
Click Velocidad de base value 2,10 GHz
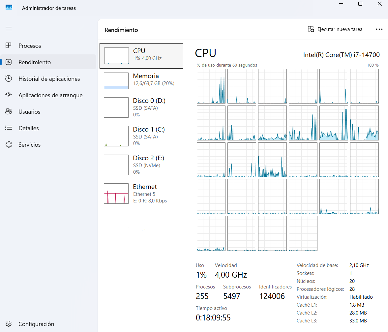pyautogui.click(x=359, y=265)
